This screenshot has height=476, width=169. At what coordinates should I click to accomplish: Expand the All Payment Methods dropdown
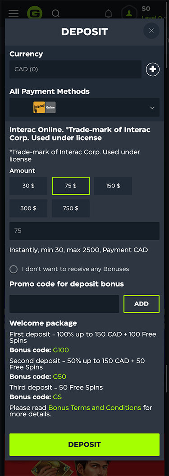pyautogui.click(x=84, y=107)
